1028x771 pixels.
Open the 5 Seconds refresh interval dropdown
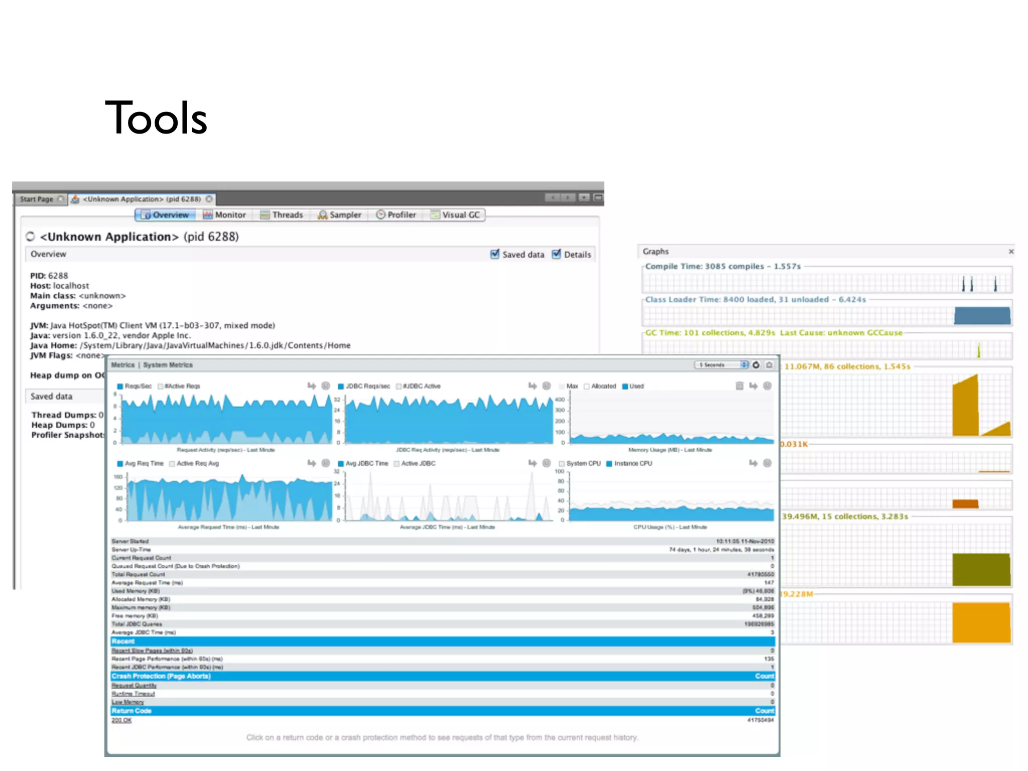(721, 365)
